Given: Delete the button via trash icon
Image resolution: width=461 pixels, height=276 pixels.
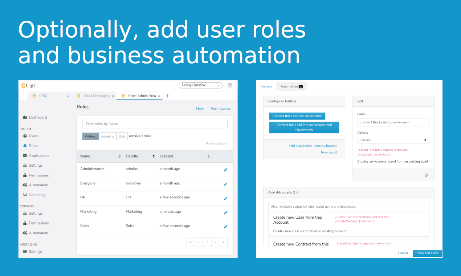Looking at the screenshot, I should 426,175.
